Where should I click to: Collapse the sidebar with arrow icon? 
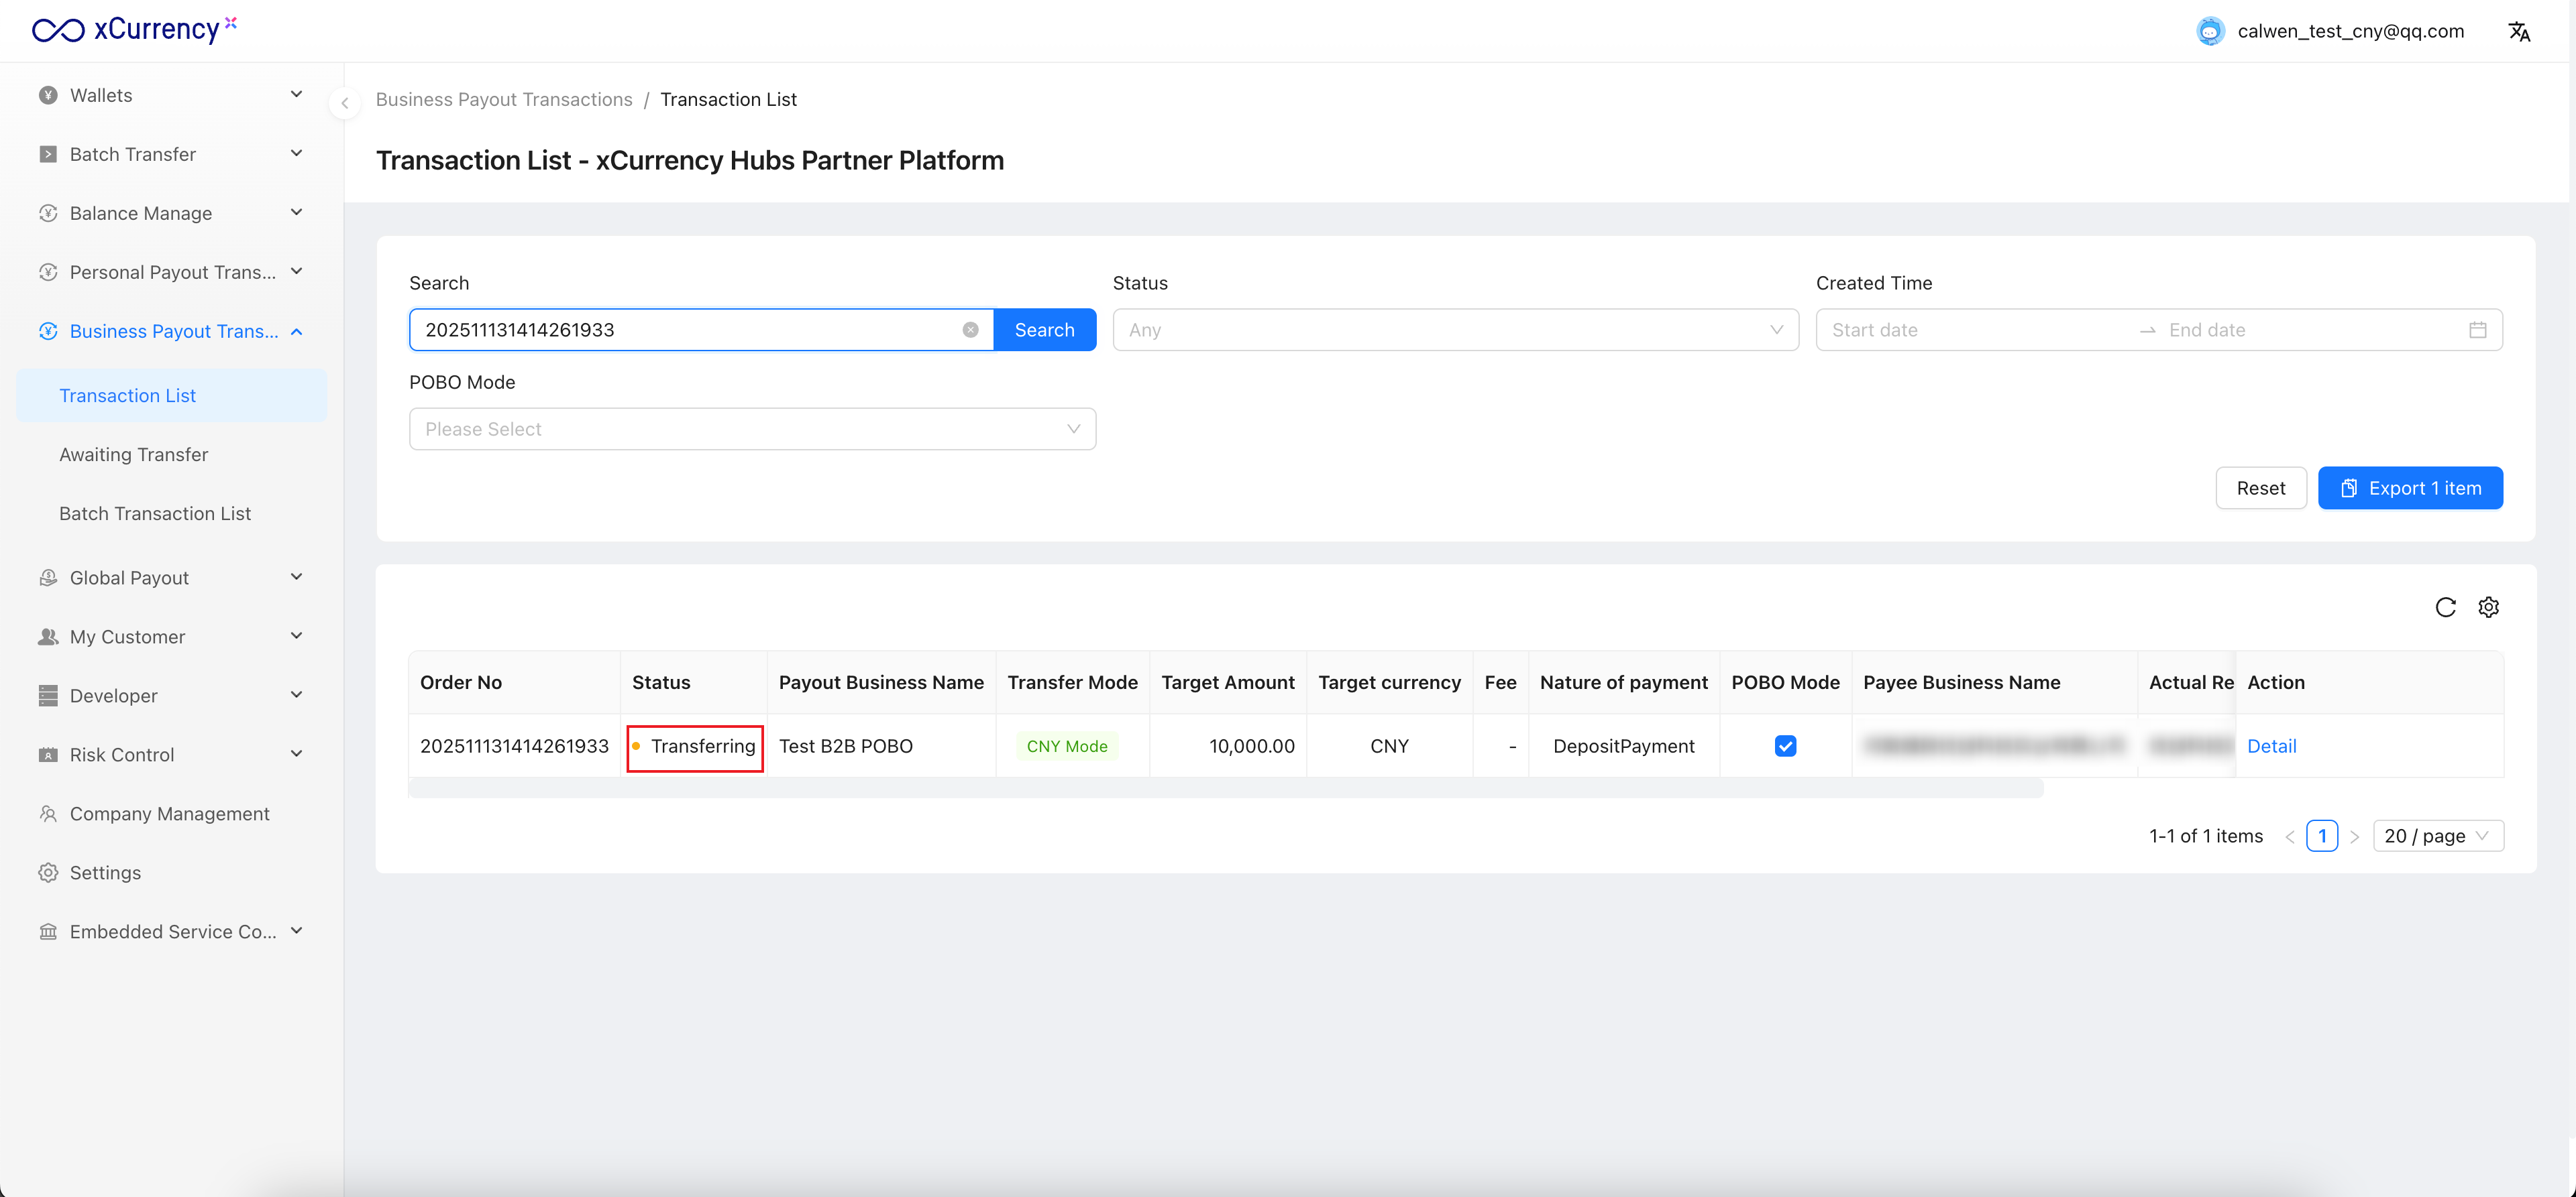[x=344, y=103]
